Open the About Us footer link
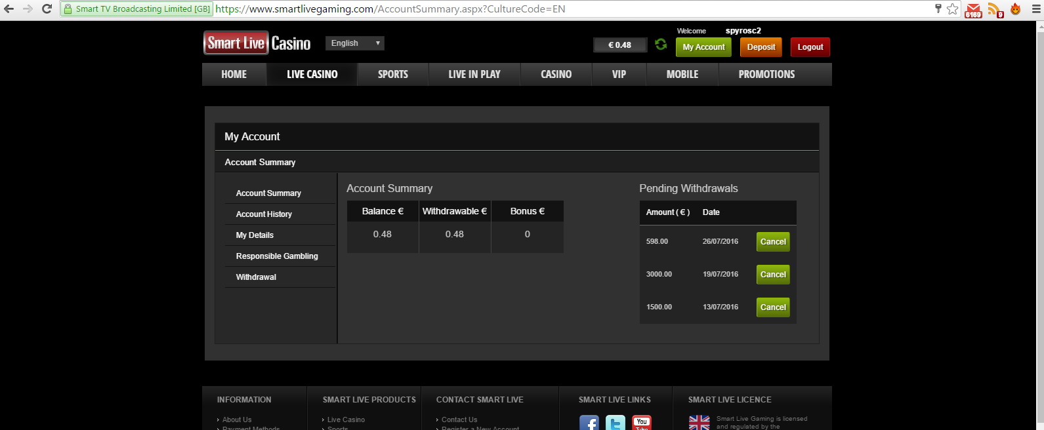The image size is (1044, 430). tap(237, 420)
